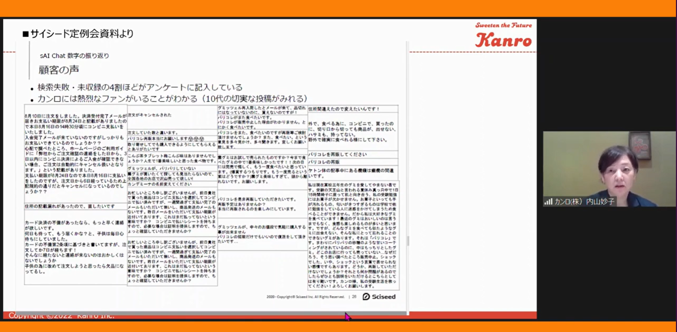Click the subtitle sAI Chat 数字の振り返り
This screenshot has height=332, width=677.
(74, 56)
